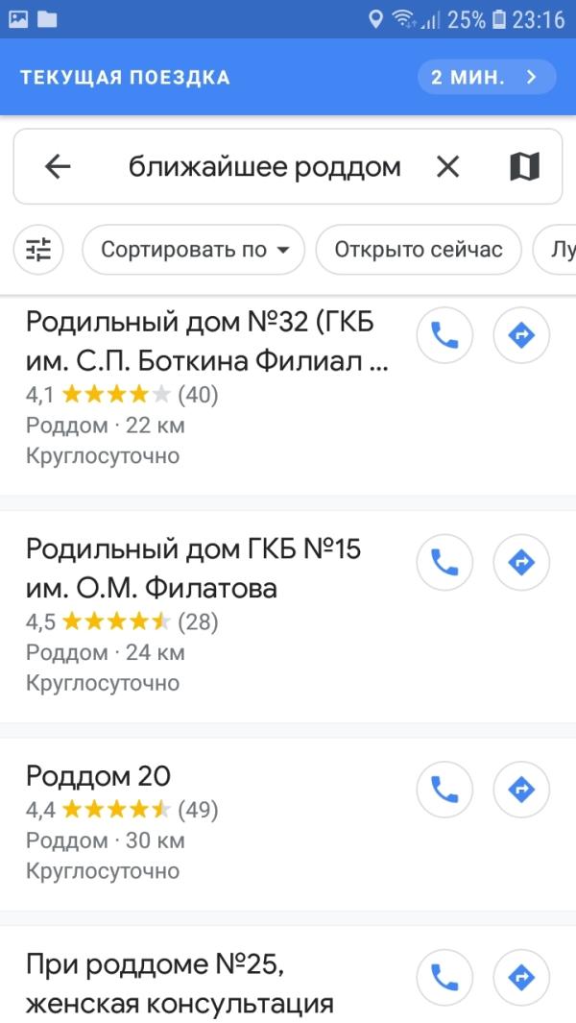576x1023 pixels.
Task: Tap directions icon for Роддом 20
Action: pos(519,790)
